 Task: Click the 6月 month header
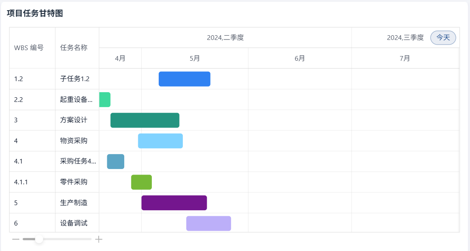(300, 58)
